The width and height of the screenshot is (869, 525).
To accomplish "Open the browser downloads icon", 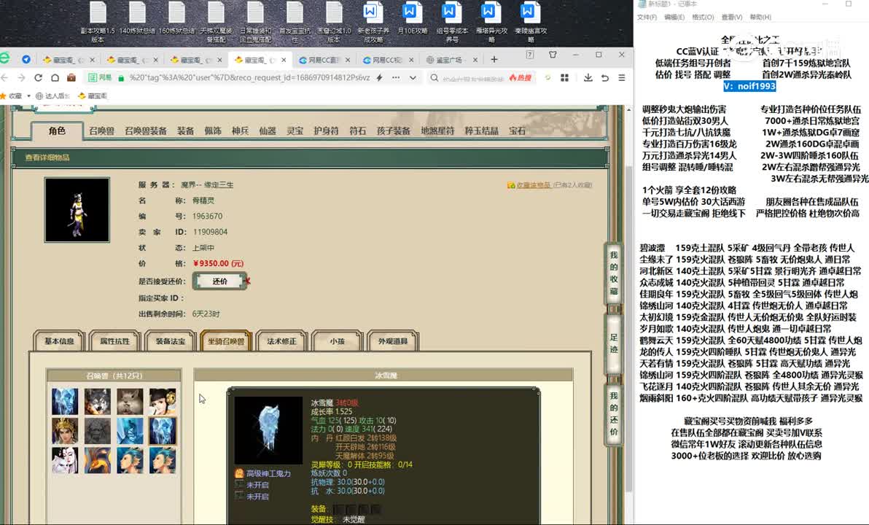I will pos(588,77).
